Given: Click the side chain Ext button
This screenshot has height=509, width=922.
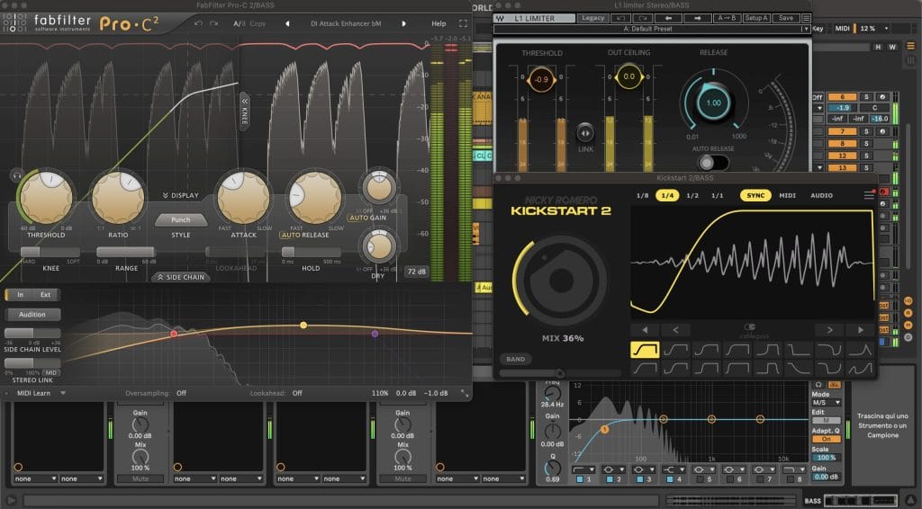Looking at the screenshot, I should point(45,295).
